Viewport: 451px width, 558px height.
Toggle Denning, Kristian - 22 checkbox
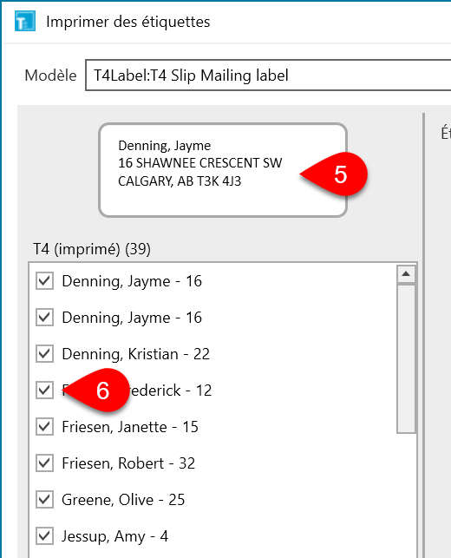tap(44, 354)
